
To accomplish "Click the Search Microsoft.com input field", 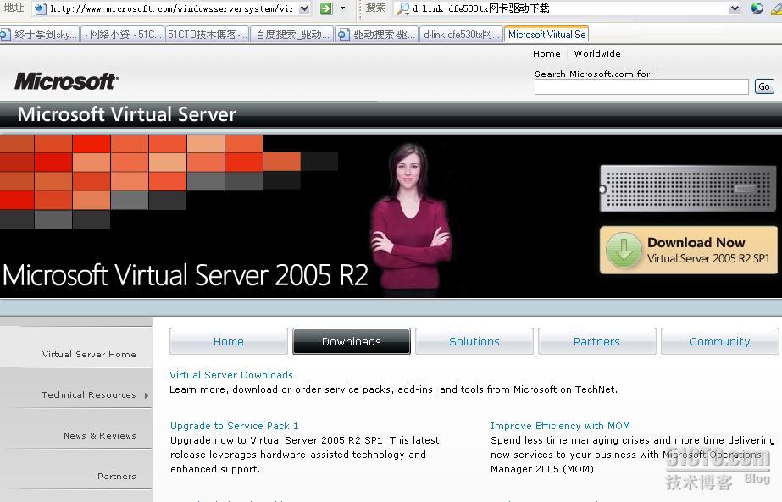I will click(641, 86).
